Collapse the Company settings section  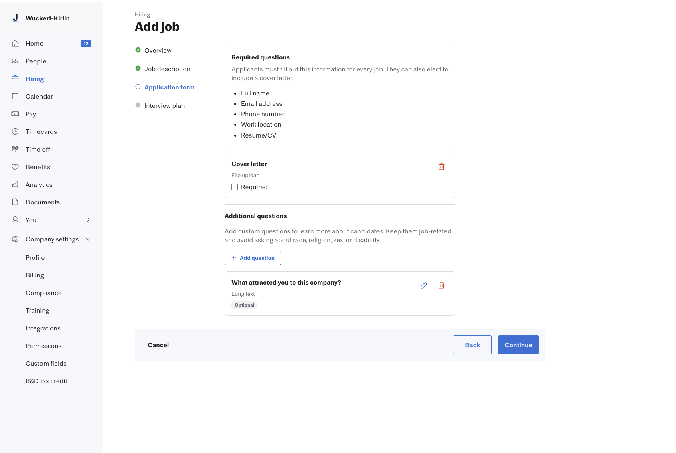tap(89, 239)
